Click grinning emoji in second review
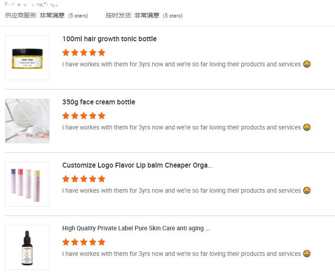The image size is (335, 272). pos(307,127)
